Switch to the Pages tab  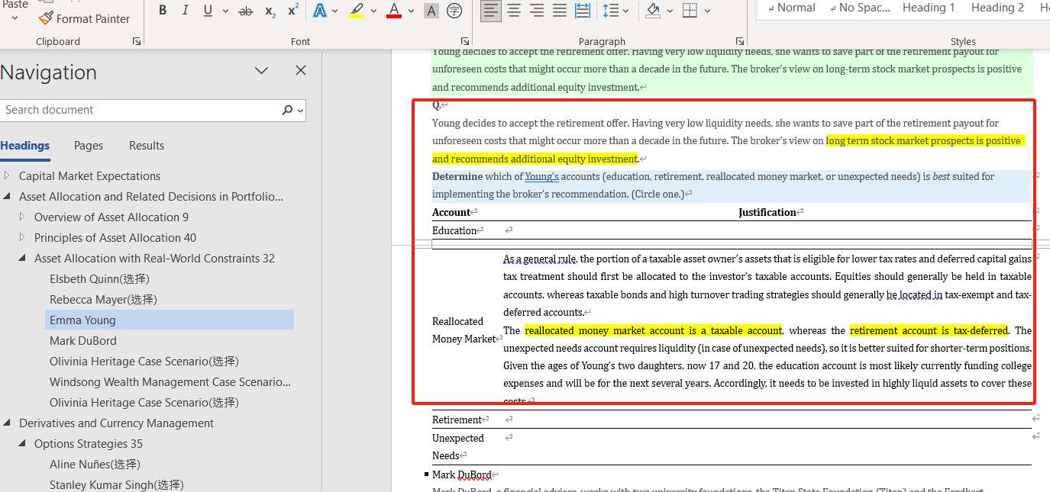tap(89, 146)
